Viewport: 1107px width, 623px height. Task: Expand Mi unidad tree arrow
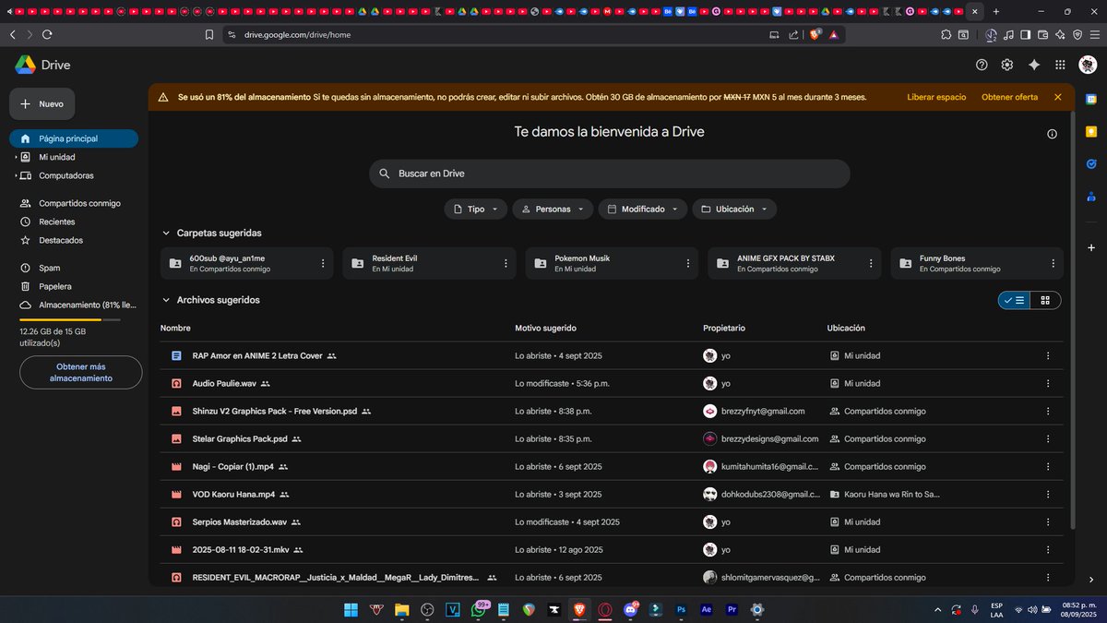tap(16, 157)
